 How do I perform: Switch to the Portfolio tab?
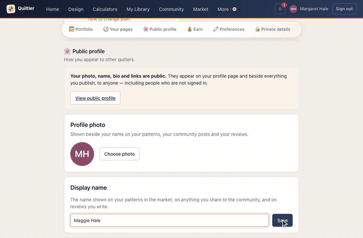click(x=81, y=29)
